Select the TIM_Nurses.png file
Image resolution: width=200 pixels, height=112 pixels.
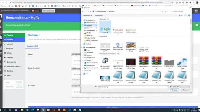[105, 78]
